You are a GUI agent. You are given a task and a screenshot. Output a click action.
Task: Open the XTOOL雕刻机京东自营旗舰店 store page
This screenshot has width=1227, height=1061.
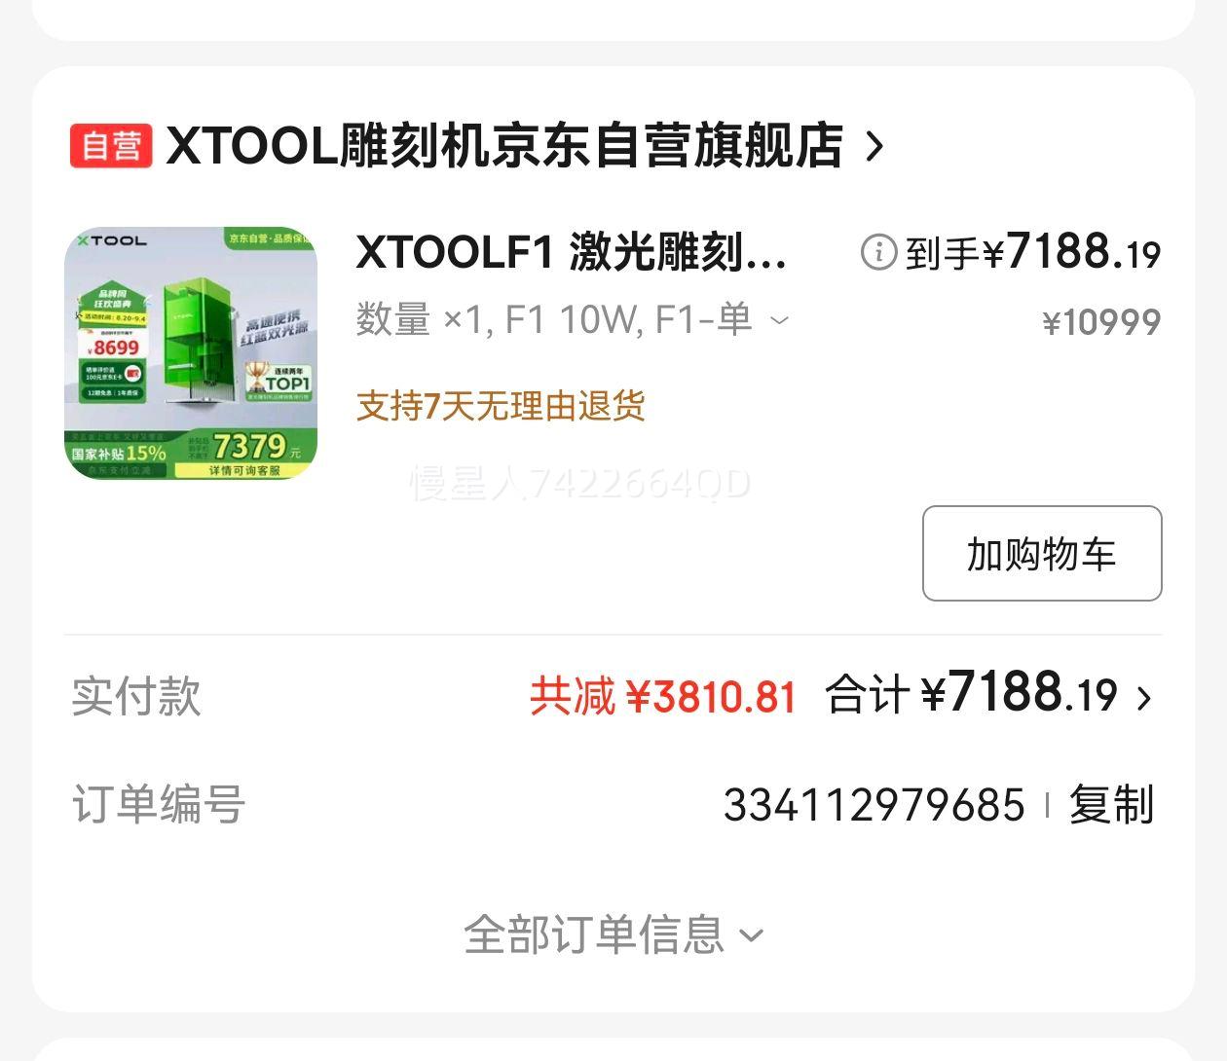[x=504, y=146]
